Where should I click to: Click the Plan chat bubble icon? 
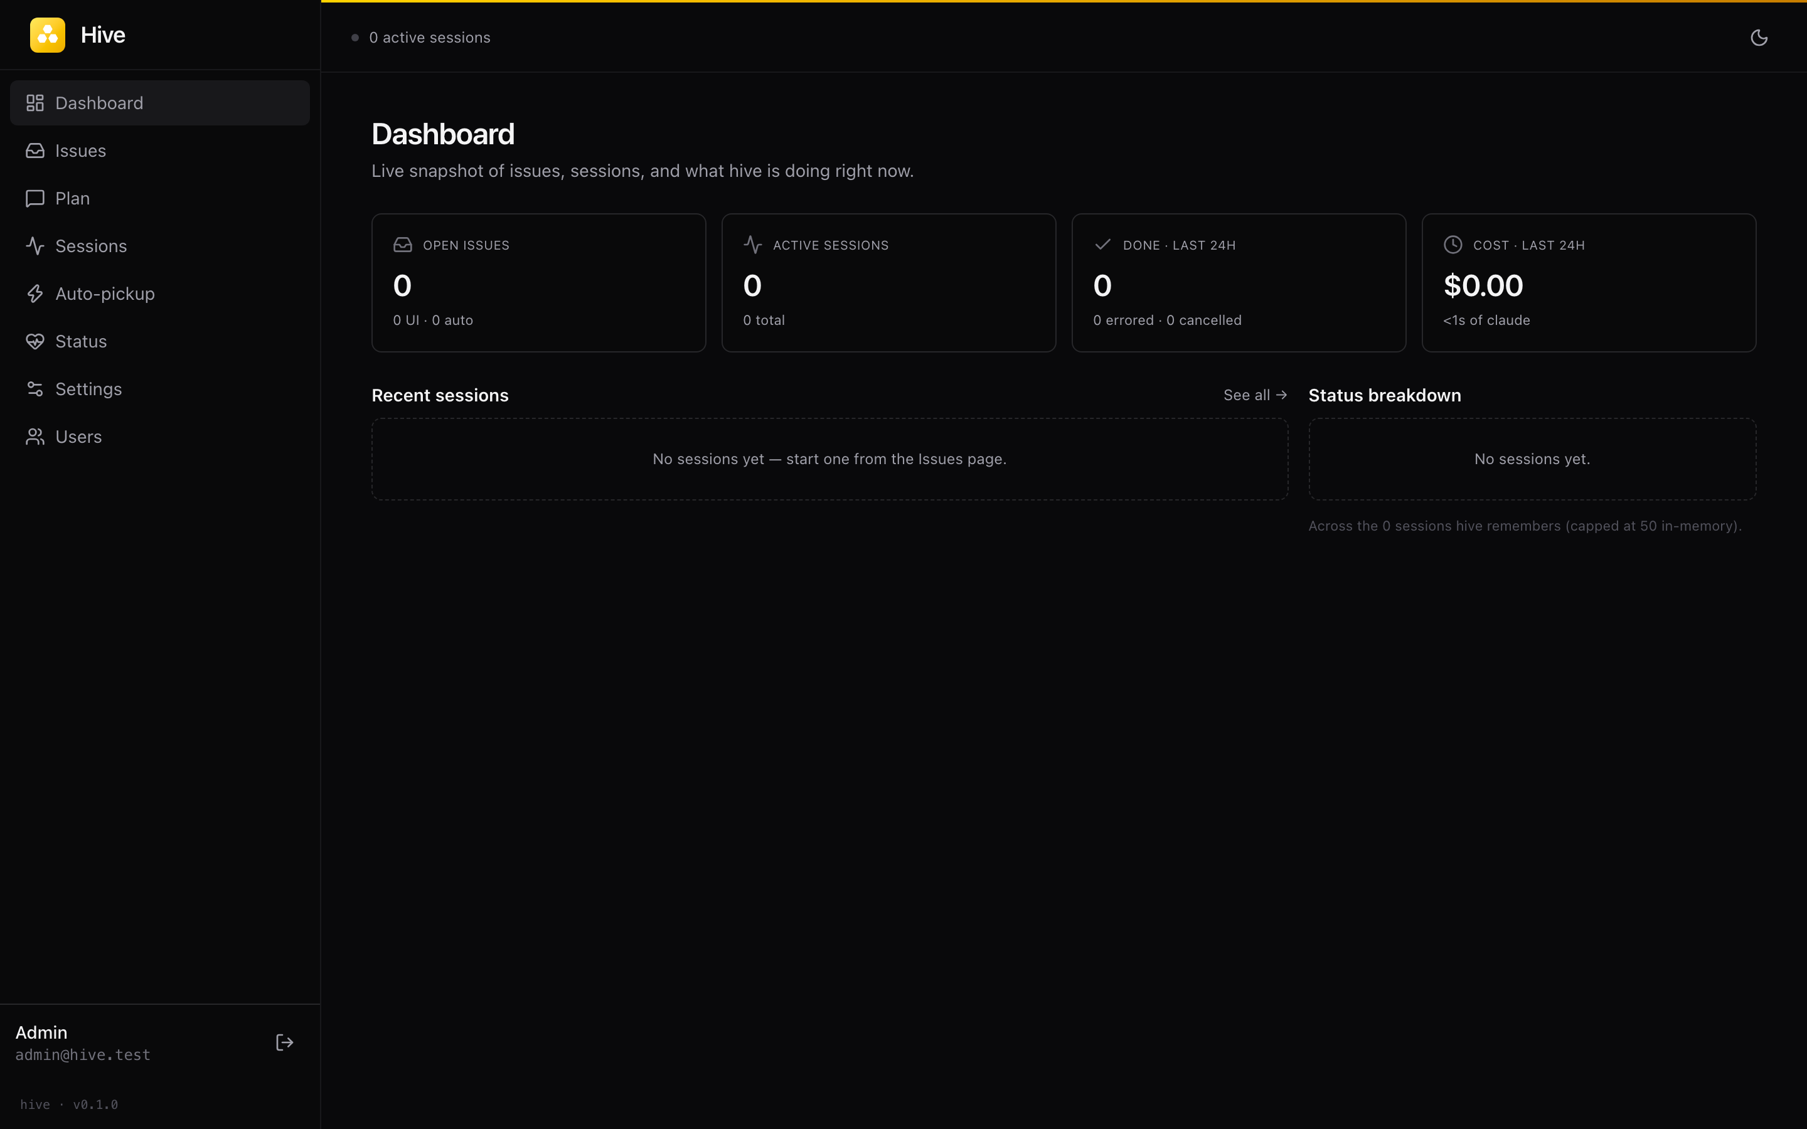click(35, 199)
